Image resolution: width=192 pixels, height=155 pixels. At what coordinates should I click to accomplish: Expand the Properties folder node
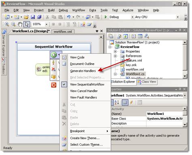point(115,51)
